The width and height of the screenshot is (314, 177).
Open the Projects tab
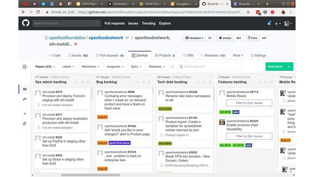pos(165,55)
